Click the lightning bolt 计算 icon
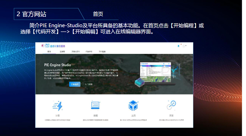This screenshot has height=136, width=246. 57,106
